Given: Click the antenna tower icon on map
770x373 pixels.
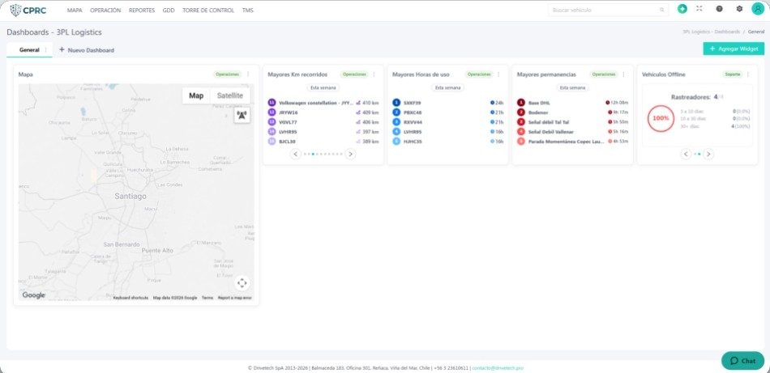Looking at the screenshot, I should tap(242, 115).
